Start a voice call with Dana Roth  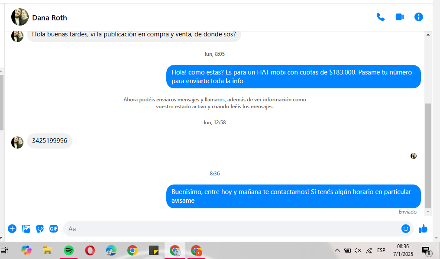[380, 17]
